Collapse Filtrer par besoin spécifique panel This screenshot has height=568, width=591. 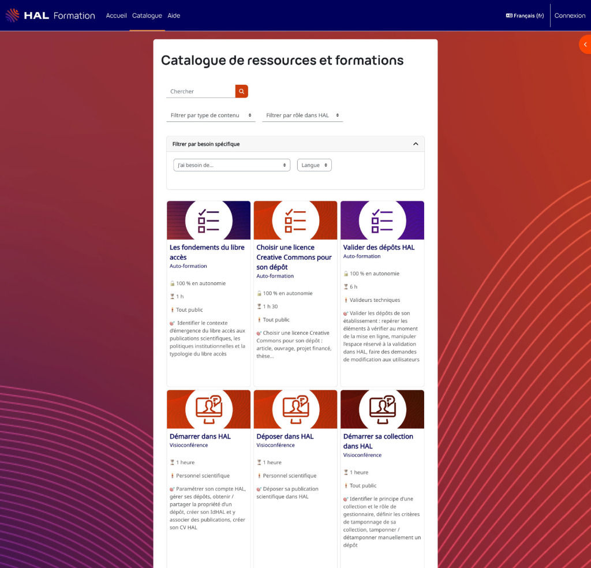click(x=416, y=144)
